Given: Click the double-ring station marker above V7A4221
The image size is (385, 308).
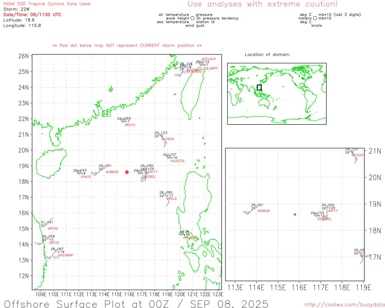Looking at the screenshot, I should point(181,233).
